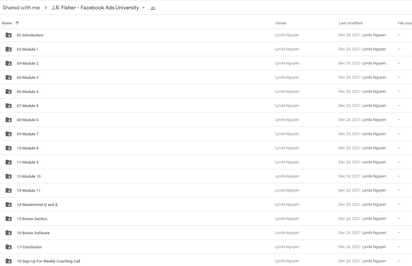This screenshot has height=266, width=412.
Task: Select the 16-Bonus Software folder icon
Action: [x=9, y=233]
